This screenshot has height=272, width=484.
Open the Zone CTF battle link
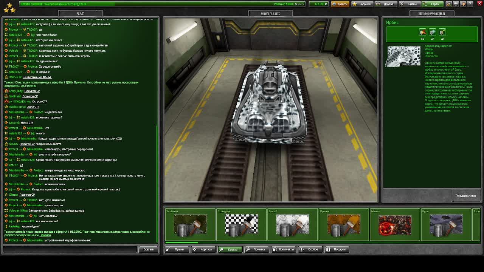point(33,107)
